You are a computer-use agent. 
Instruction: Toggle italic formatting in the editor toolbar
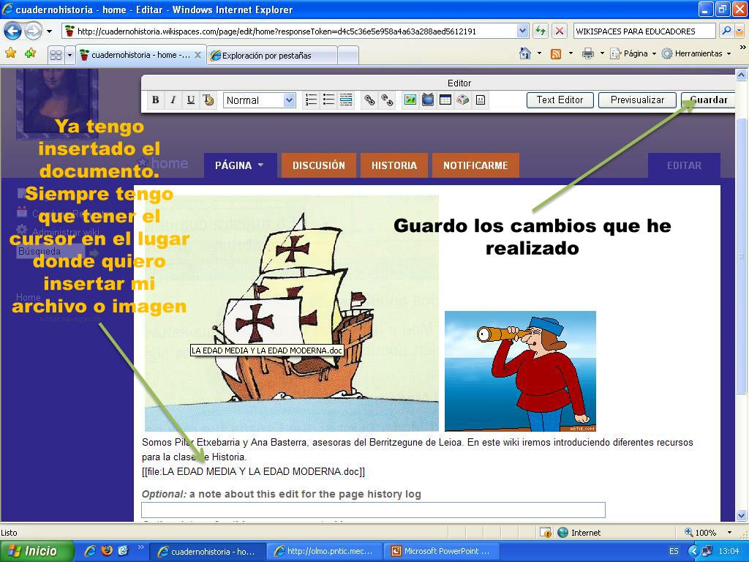173,100
